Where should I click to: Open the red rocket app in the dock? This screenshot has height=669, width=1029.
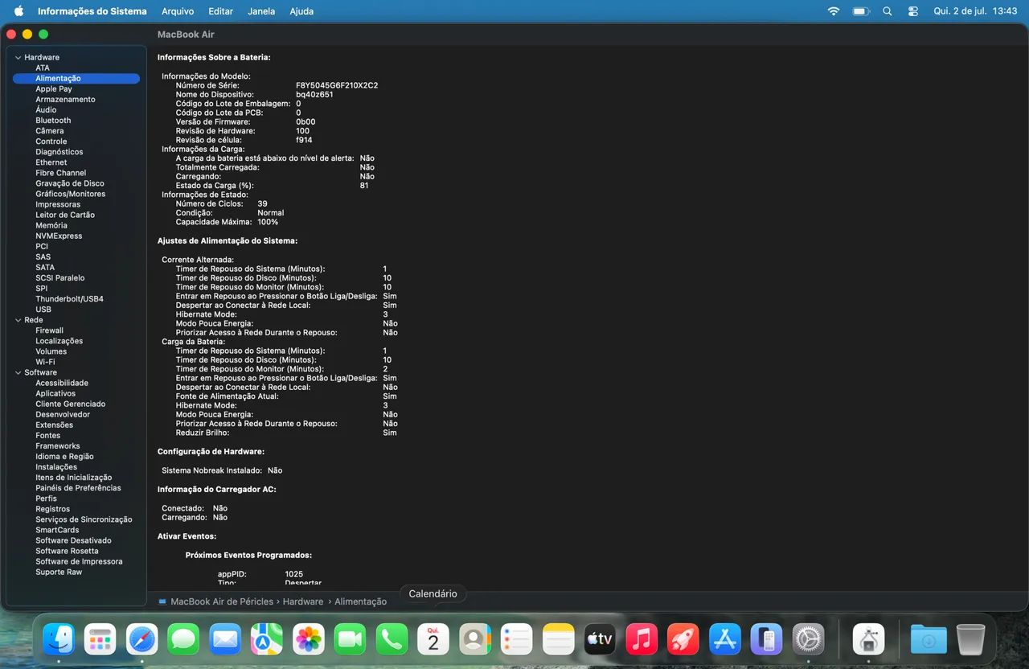pos(683,640)
